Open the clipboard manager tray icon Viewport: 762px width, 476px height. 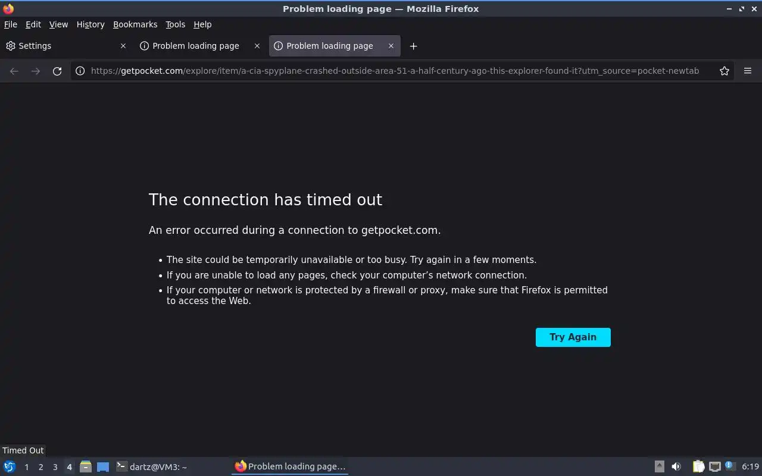tap(698, 466)
